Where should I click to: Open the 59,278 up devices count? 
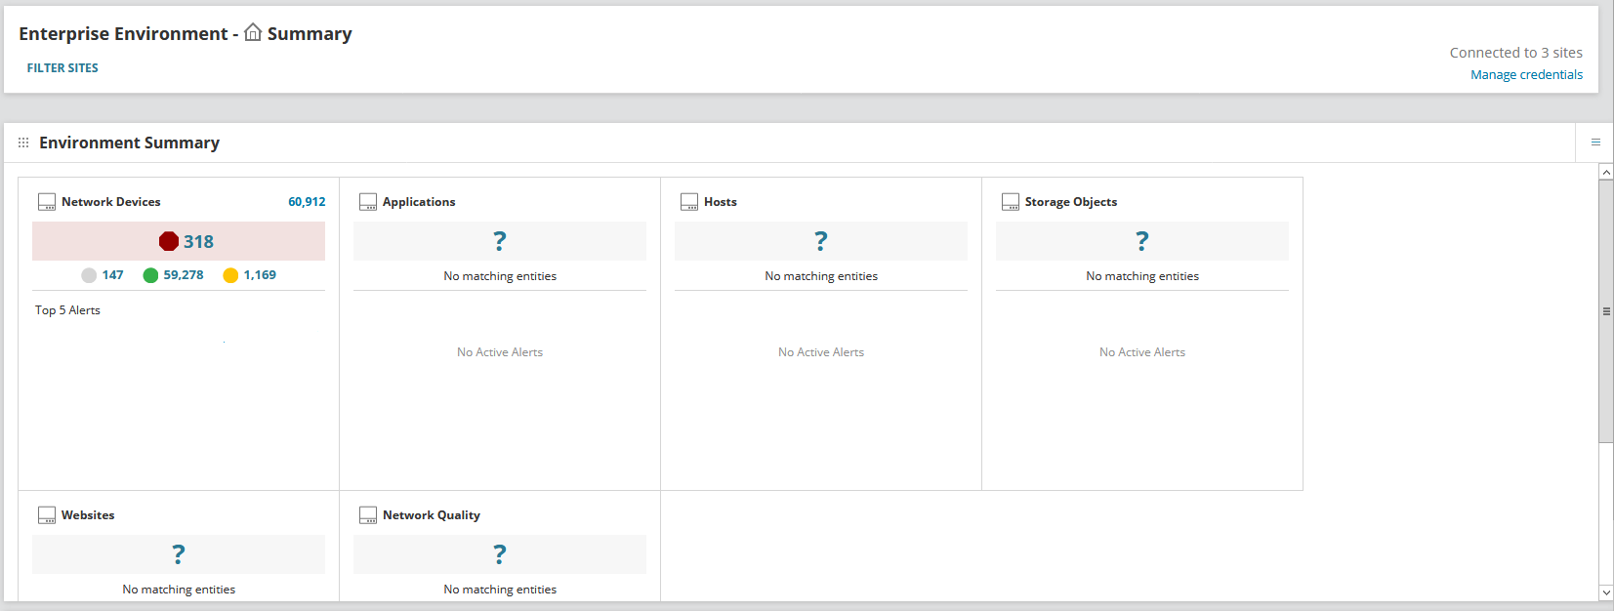click(184, 275)
